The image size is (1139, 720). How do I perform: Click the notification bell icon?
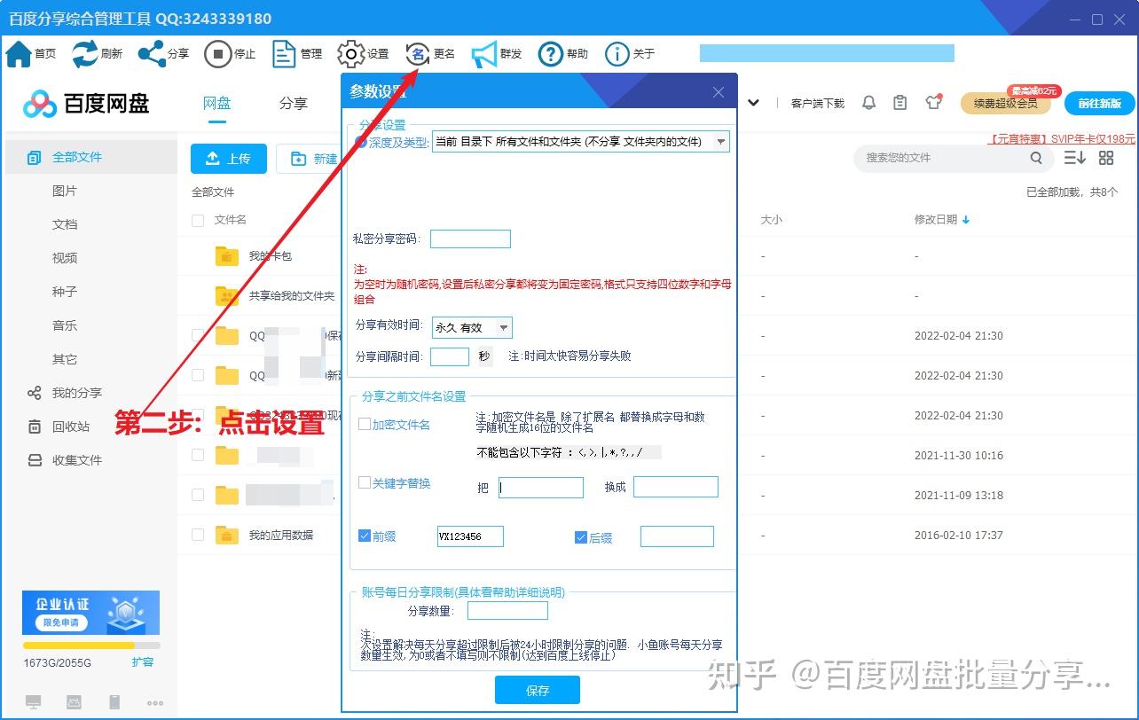tap(868, 103)
